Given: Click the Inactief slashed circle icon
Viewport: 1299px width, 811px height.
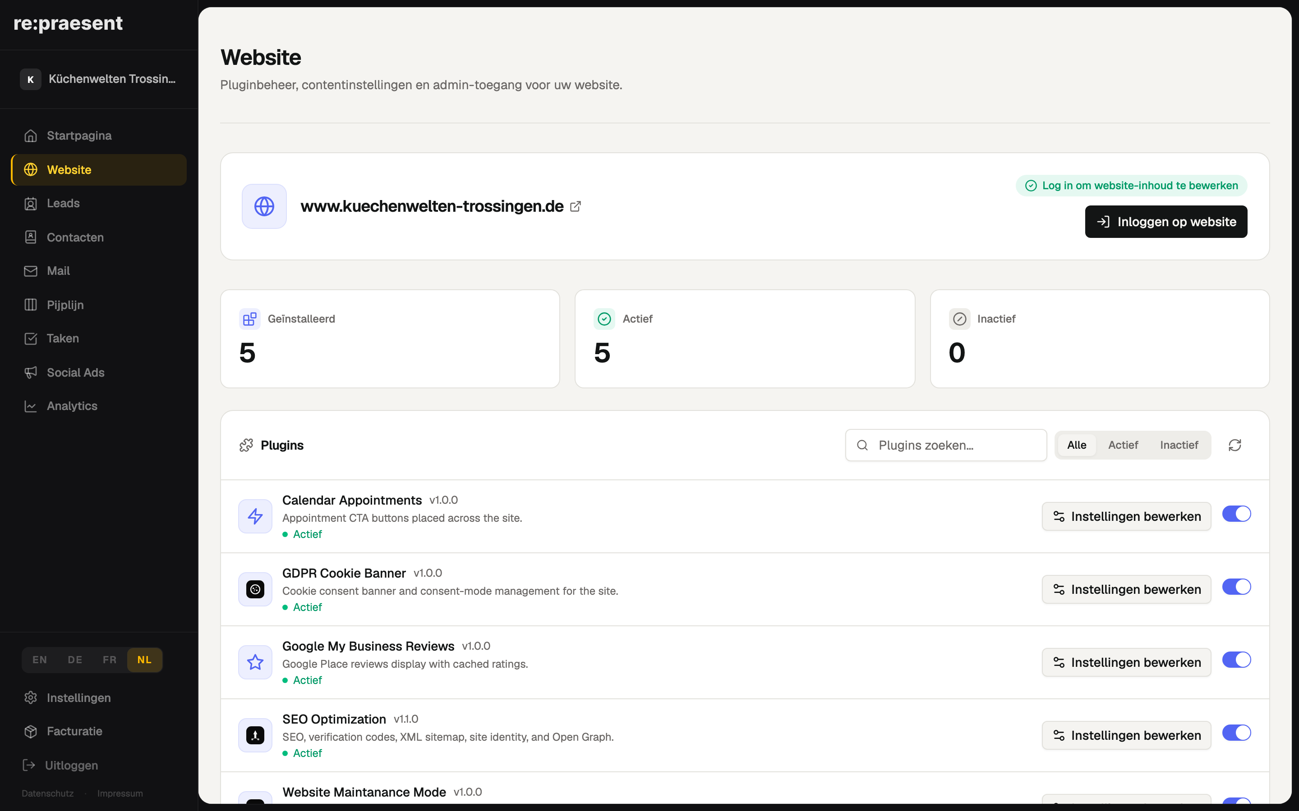Looking at the screenshot, I should [960, 319].
